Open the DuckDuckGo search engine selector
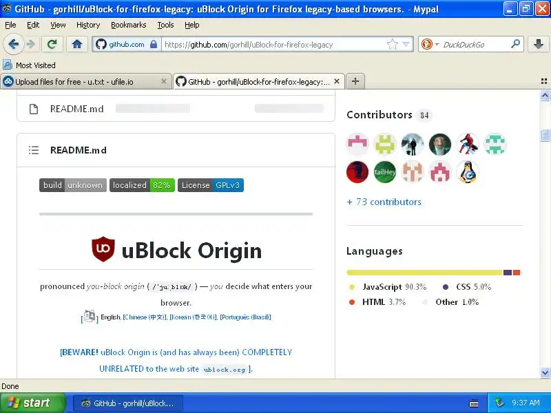Screen dimensions: 551x413 tap(430, 44)
